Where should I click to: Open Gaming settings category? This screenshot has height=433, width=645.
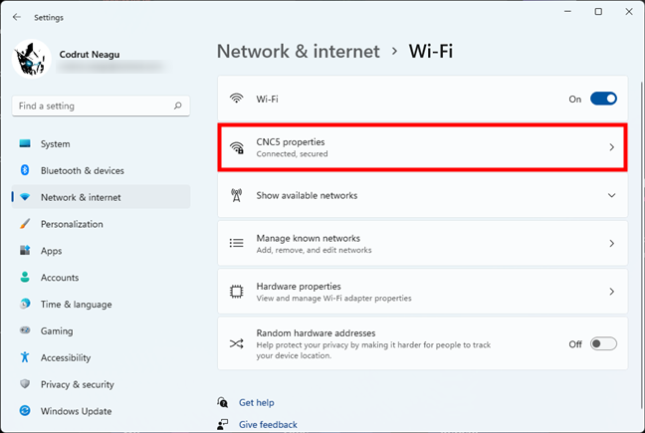(101, 331)
